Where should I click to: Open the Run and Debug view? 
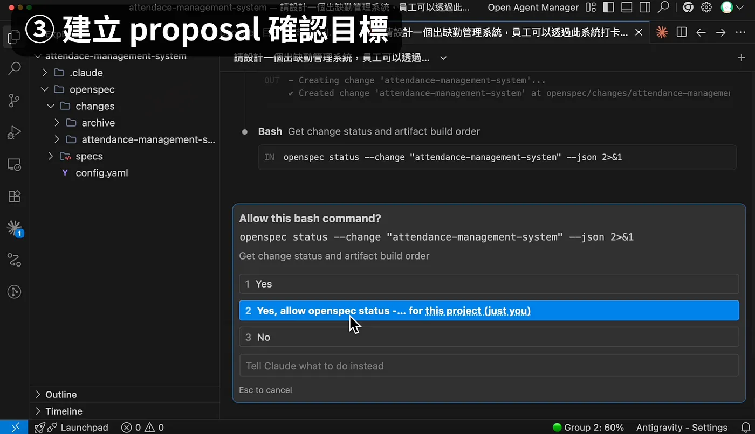pyautogui.click(x=15, y=132)
